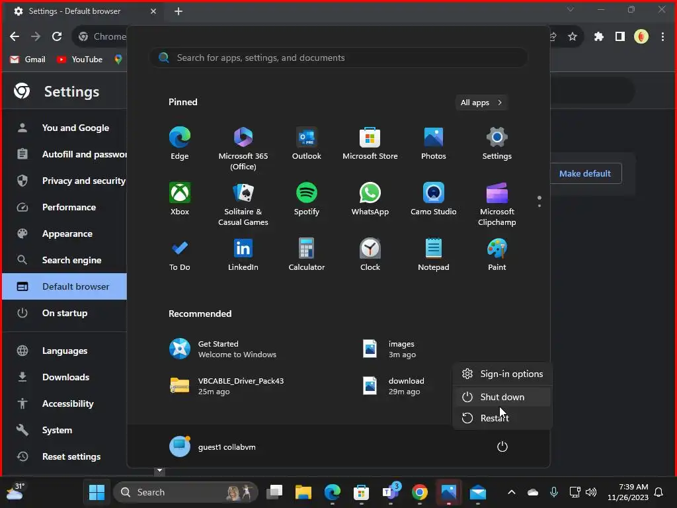This screenshot has height=508, width=677.
Task: Go to On startup settings
Action: coord(65,313)
